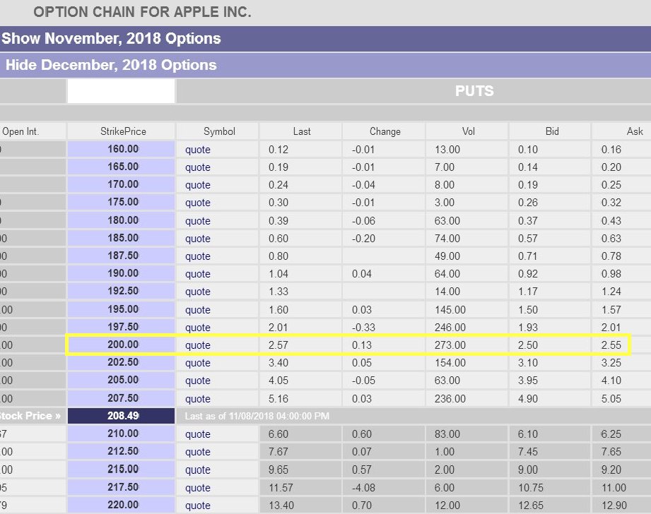Click the Change value 0.70
651x514 pixels.
coord(362,506)
